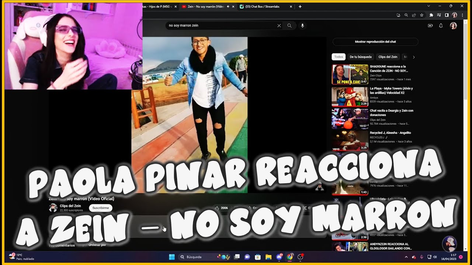
Task: Close the Chat Box / Streamlabs tab
Action: (x=291, y=7)
